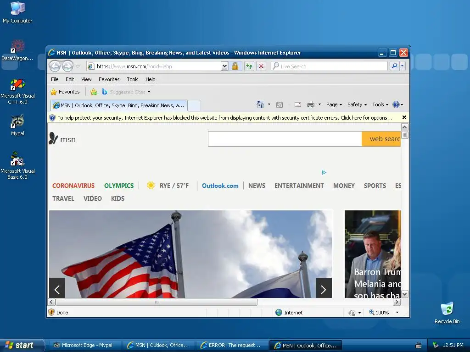Open the SPORTS section link

pos(375,186)
